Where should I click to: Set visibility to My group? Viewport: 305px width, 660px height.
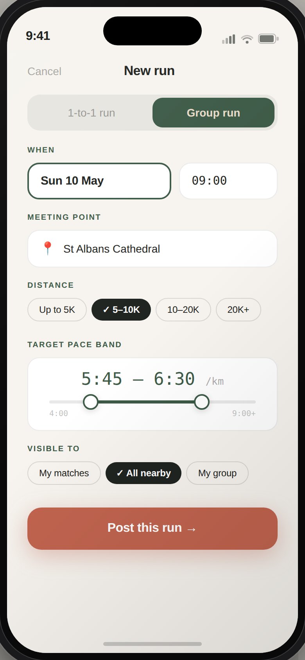[x=217, y=473]
